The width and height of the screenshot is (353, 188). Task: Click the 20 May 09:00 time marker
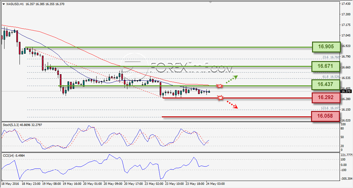(x=113, y=184)
